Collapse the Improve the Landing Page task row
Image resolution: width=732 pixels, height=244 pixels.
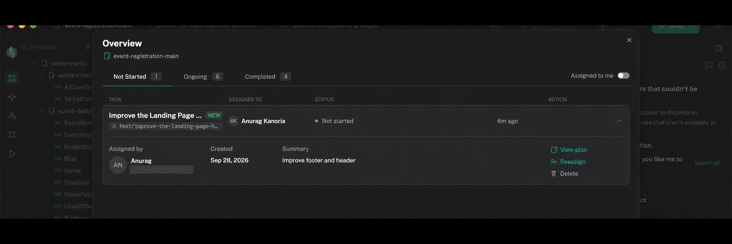coord(619,121)
